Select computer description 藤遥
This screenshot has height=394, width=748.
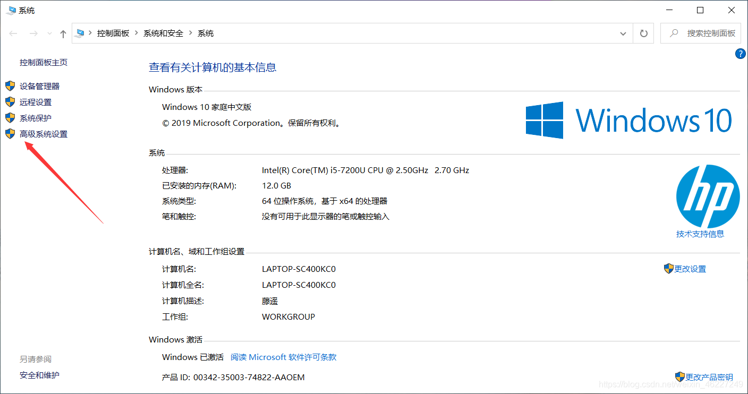click(x=270, y=301)
